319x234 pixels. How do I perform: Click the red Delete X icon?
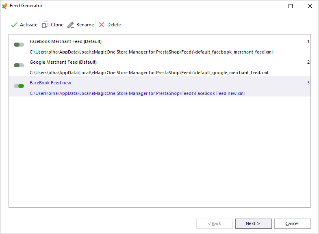pos(102,25)
